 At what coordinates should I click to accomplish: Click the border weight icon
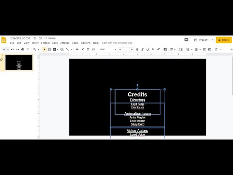coord(88,49)
